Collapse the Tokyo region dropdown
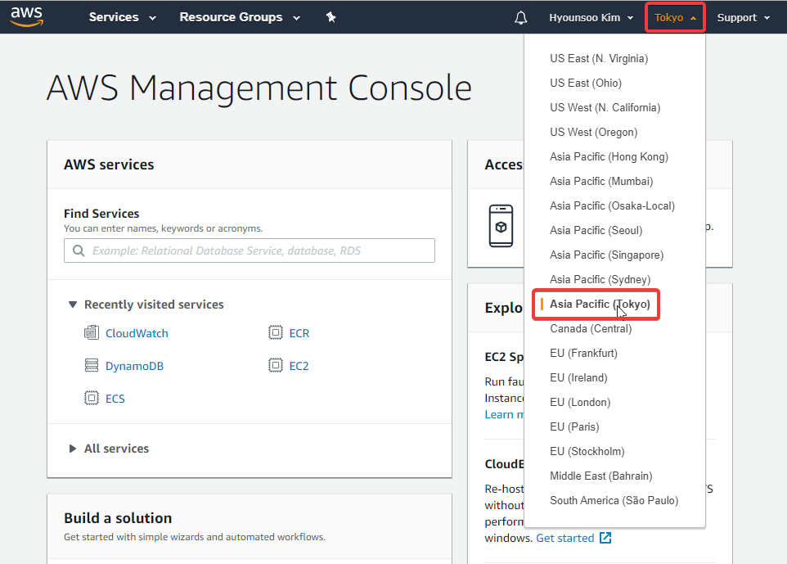The height and width of the screenshot is (564, 787). 675,17
